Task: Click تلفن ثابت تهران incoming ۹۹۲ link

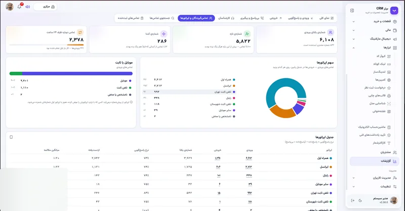Action: tap(250, 193)
